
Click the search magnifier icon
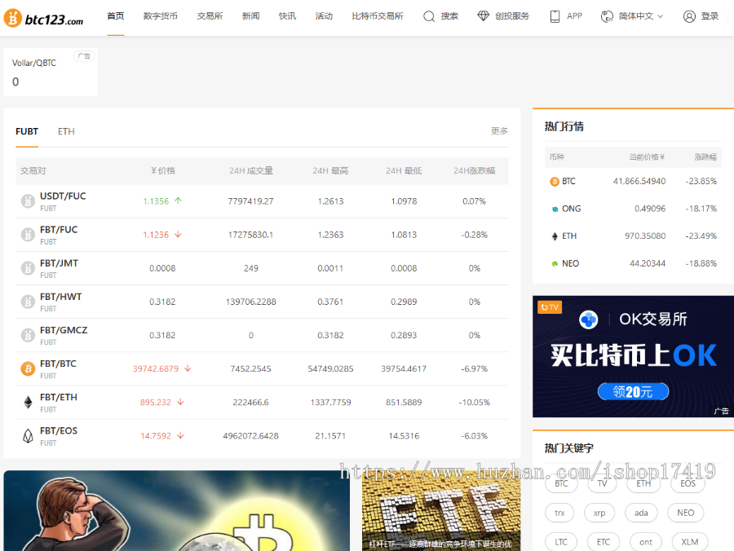pyautogui.click(x=427, y=15)
